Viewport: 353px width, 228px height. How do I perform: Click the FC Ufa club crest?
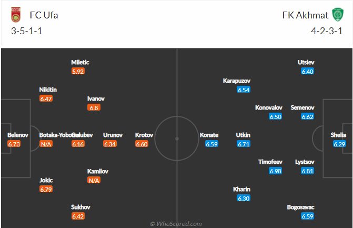click(x=16, y=15)
